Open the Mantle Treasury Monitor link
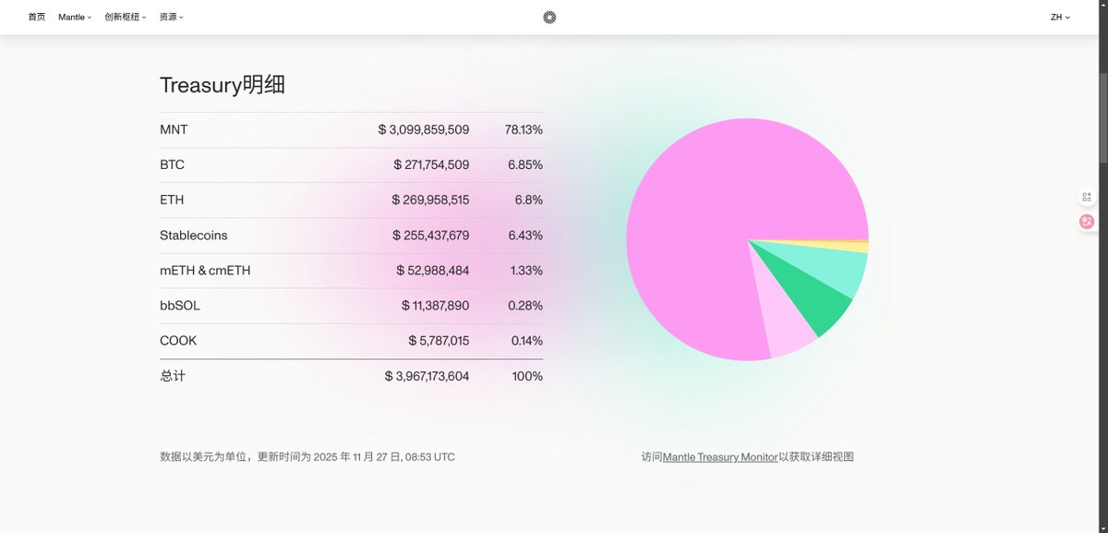This screenshot has width=1108, height=533. click(720, 456)
